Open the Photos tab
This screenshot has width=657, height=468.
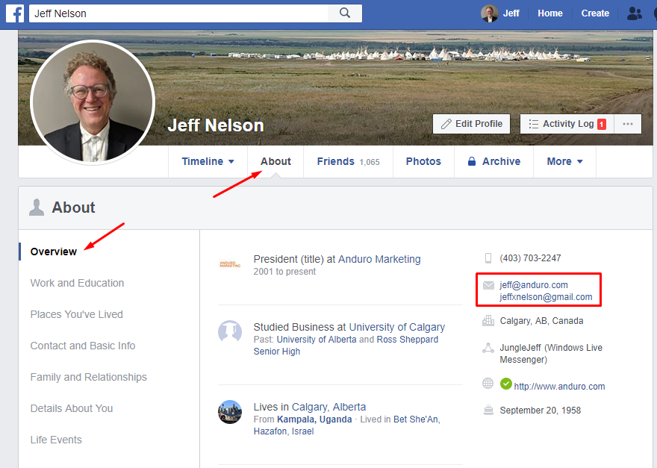(423, 161)
